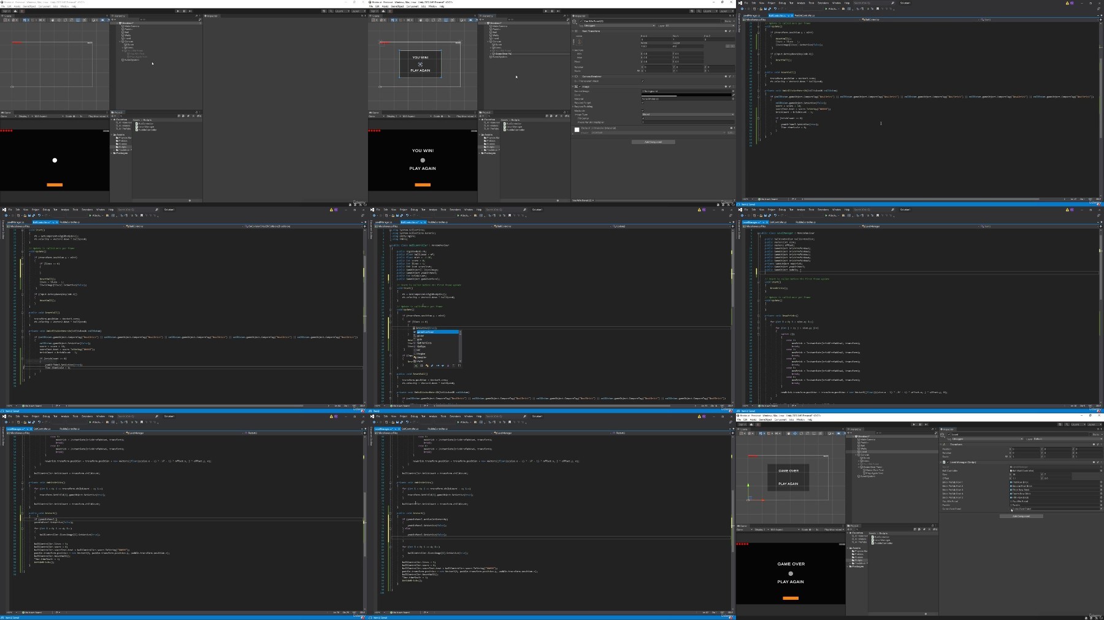
Task: Click Play in the Unity GAME OVER window
Action: [914, 424]
